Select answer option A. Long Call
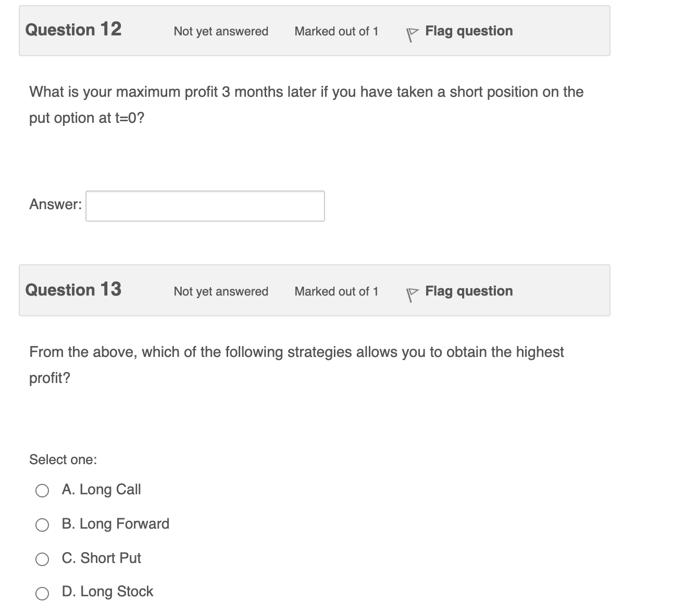The image size is (697, 615). pos(43,490)
